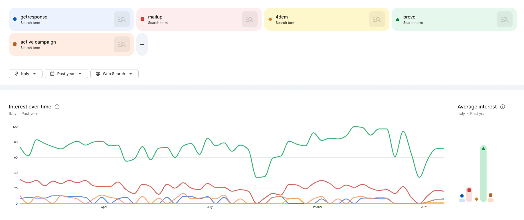
Task: Open explore icon on 4dem card
Action: coord(377,19)
